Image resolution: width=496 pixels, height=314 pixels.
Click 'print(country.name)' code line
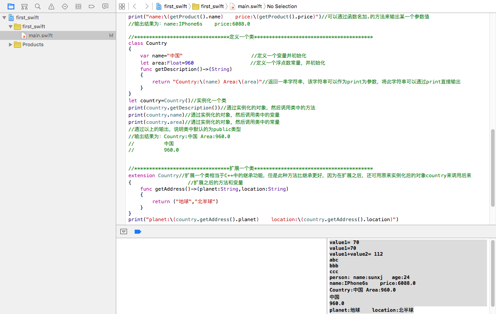(204, 115)
